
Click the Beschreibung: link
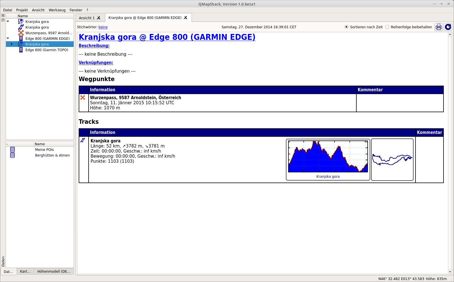point(94,45)
